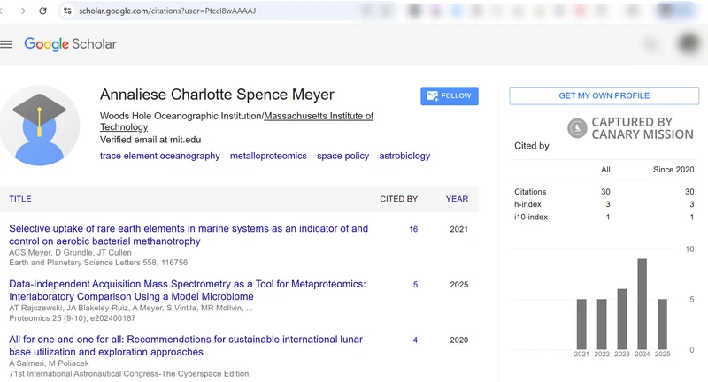Open sustainable lunar base utilization paper

click(x=186, y=346)
